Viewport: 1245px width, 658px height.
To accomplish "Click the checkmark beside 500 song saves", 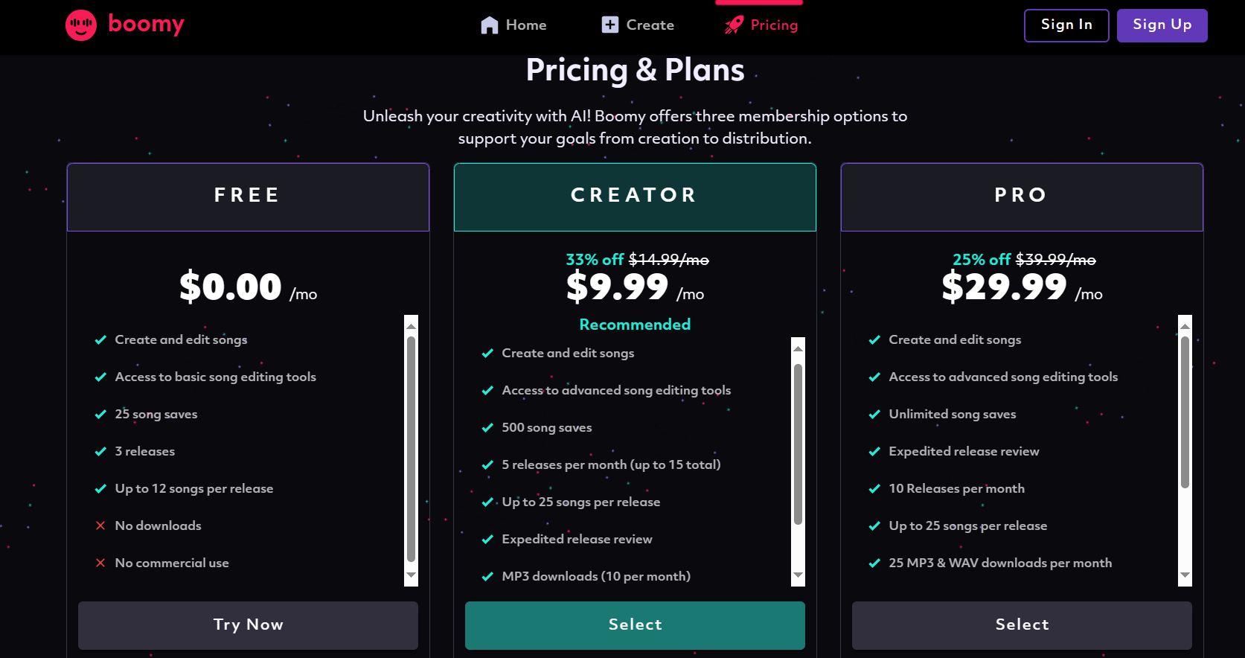I will point(487,428).
